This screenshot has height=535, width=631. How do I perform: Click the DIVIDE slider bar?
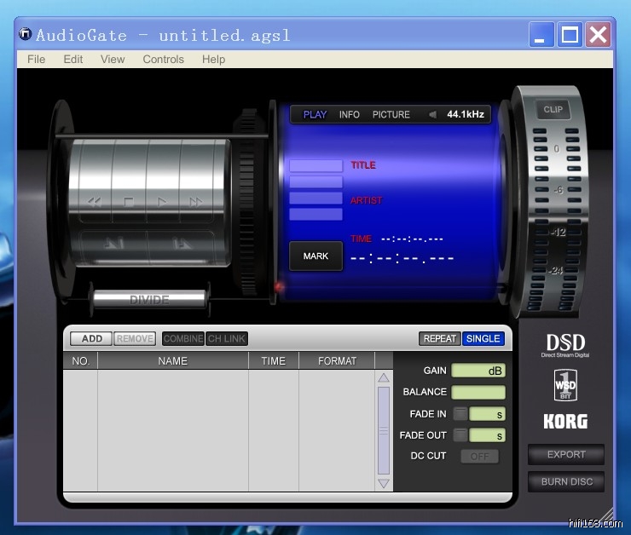(149, 300)
